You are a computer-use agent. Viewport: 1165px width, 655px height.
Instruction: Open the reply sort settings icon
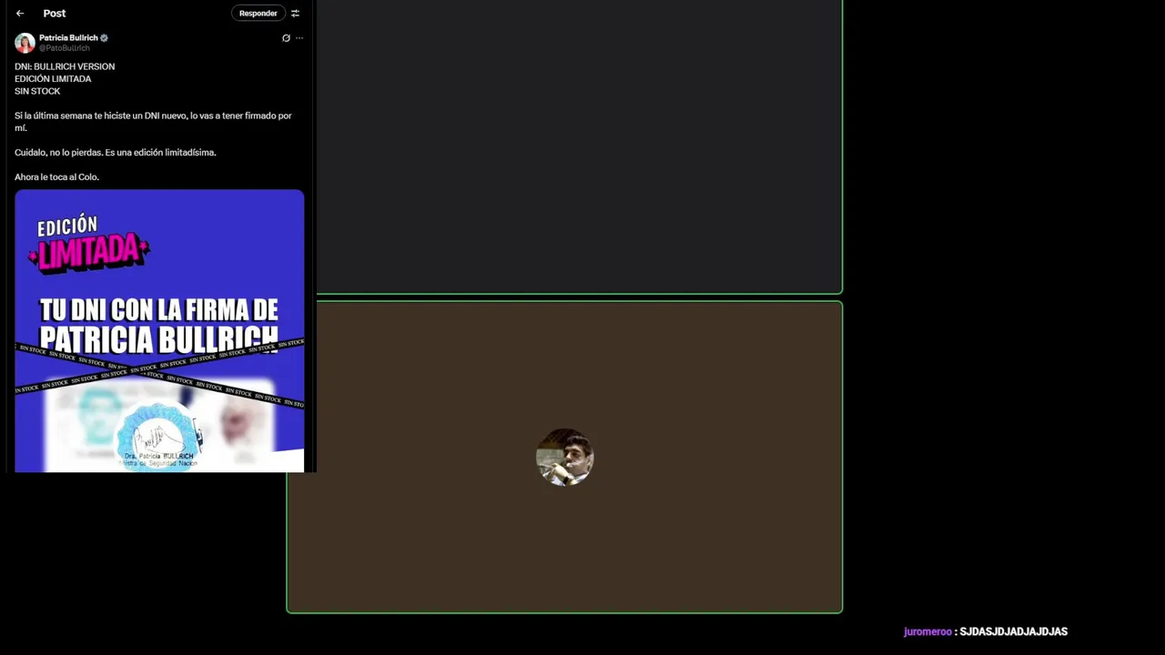click(295, 14)
